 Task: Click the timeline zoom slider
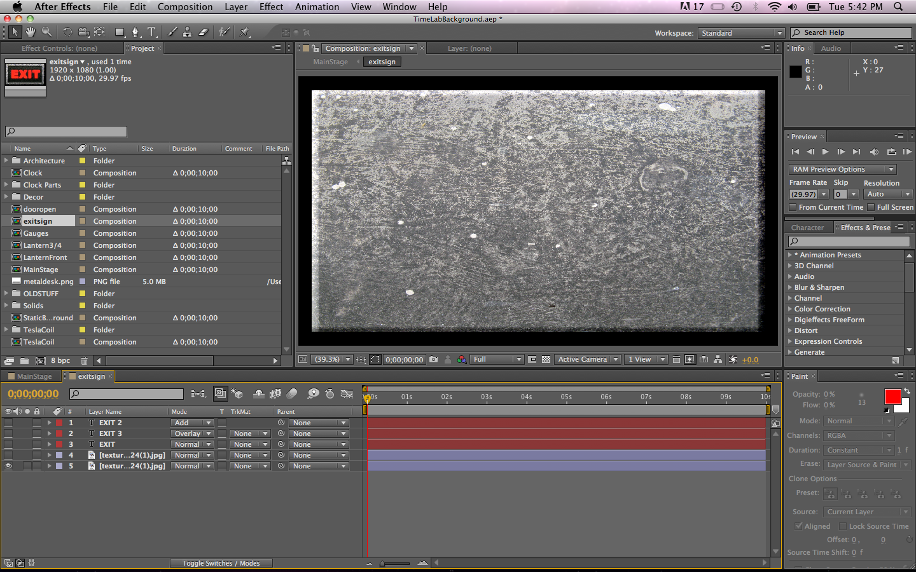tap(395, 563)
